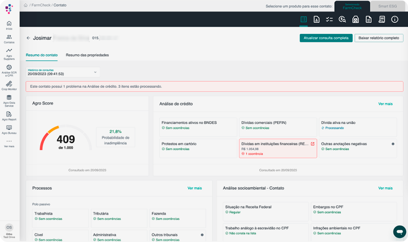The width and height of the screenshot is (408, 242).
Task: Click Ver mais in Análise de crédito
Action: [x=385, y=104]
